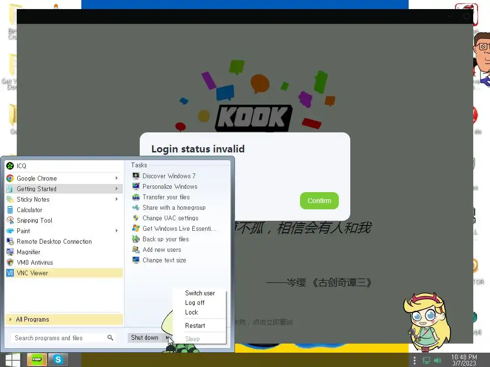Open Getting Started in the Start menu
Image resolution: width=490 pixels, height=367 pixels.
[x=64, y=189]
